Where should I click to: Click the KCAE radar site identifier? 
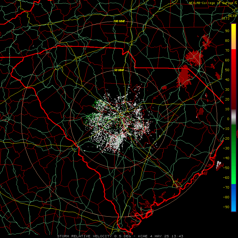click(143, 236)
